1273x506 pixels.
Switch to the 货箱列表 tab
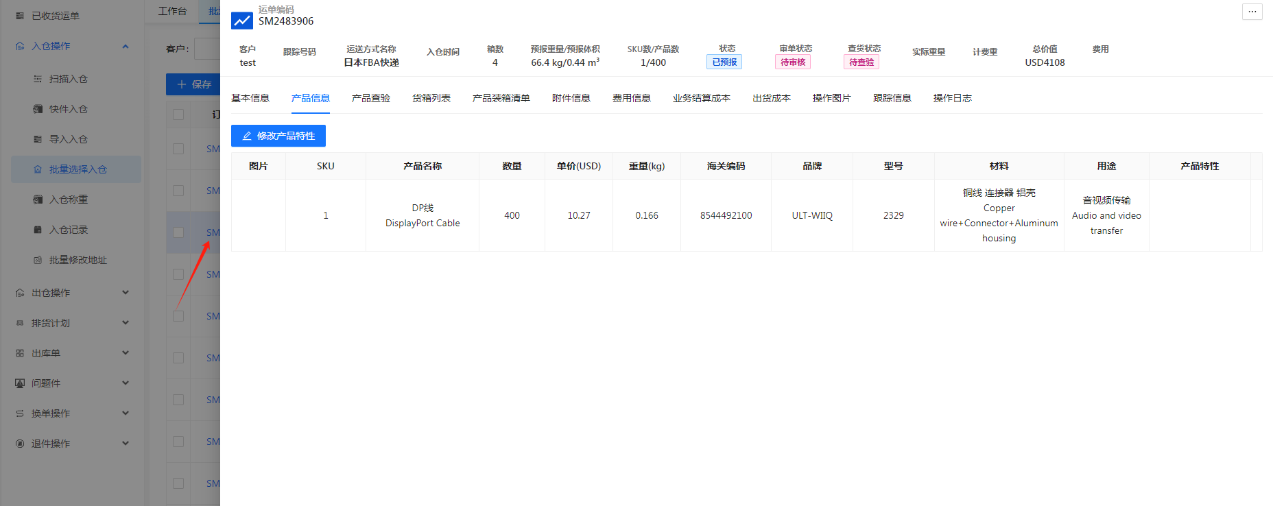coord(431,98)
